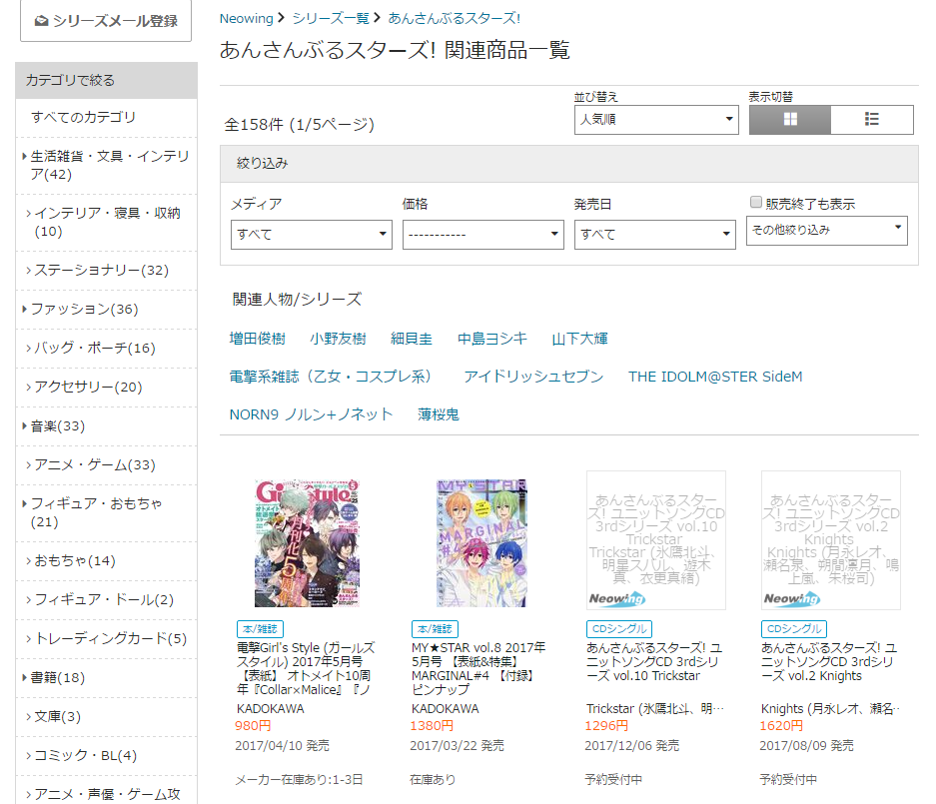Select アクセサリー(20) category
Viewport: 936px width, 804px height.
tap(88, 387)
